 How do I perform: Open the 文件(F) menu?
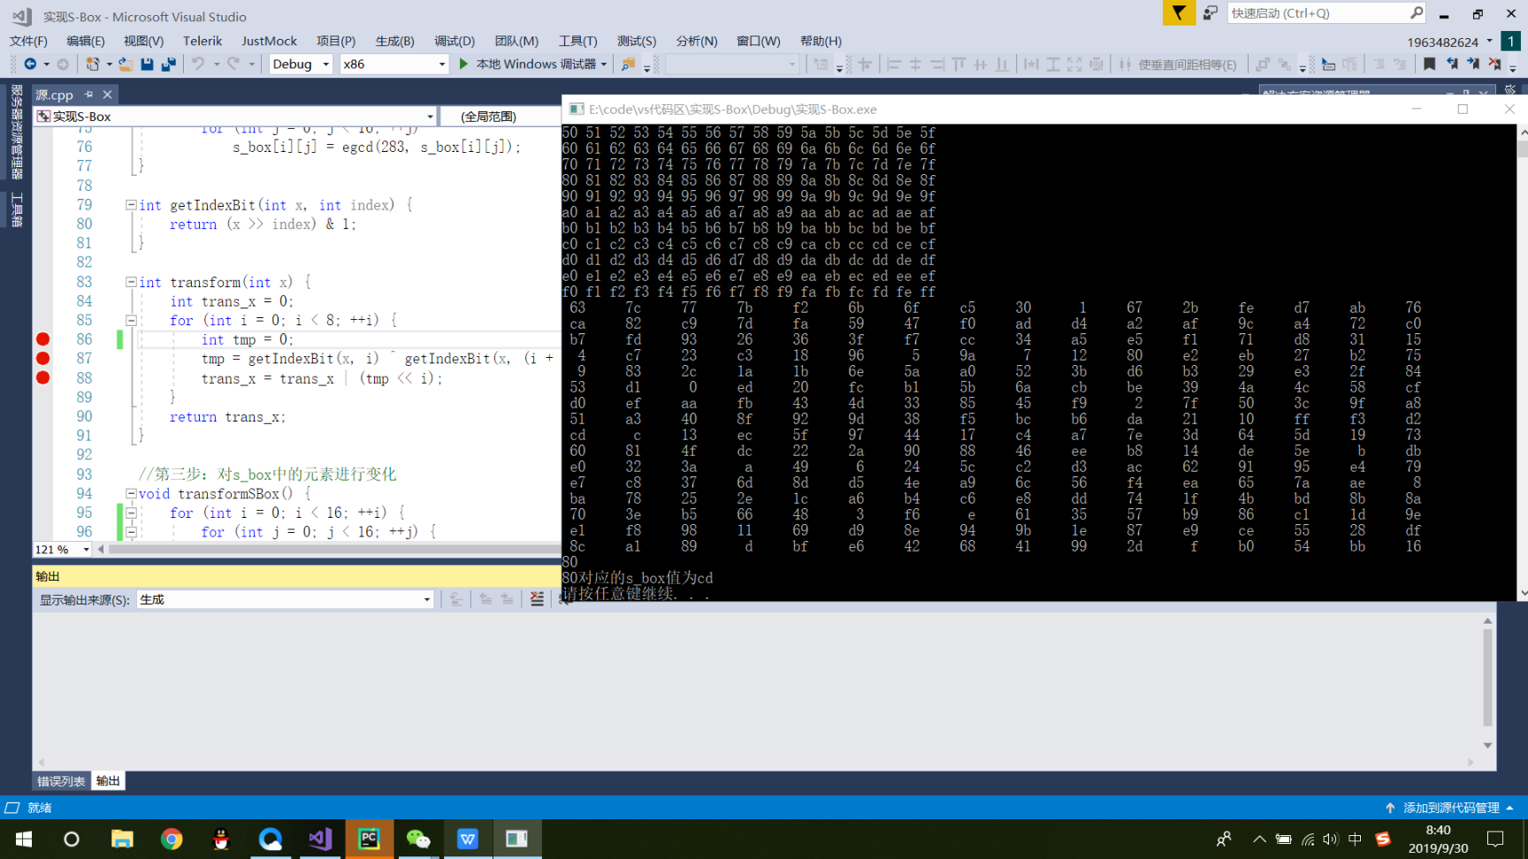[x=28, y=41]
